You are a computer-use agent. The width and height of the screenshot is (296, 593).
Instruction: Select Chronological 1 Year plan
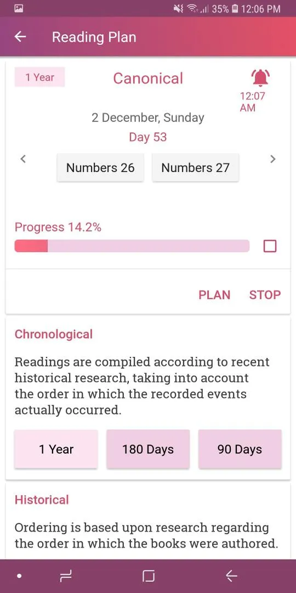(56, 449)
